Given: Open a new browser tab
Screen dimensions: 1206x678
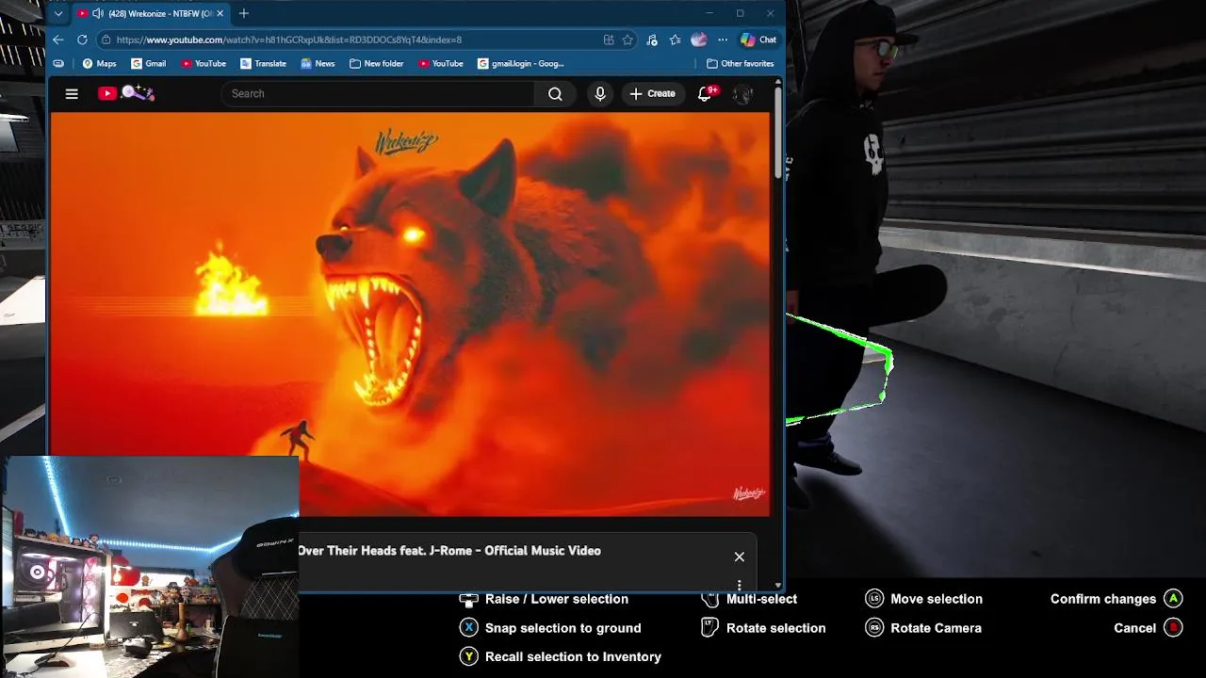Looking at the screenshot, I should coord(244,13).
